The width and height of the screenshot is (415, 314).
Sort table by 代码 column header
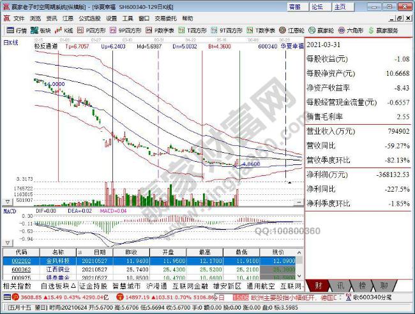coord(21,252)
